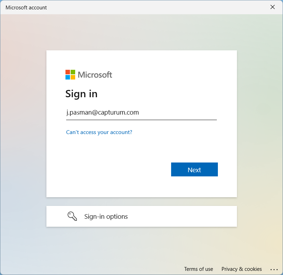Screen dimensions: 283x275
Task: Click the green square of the Microsoft logo
Action: point(73,72)
